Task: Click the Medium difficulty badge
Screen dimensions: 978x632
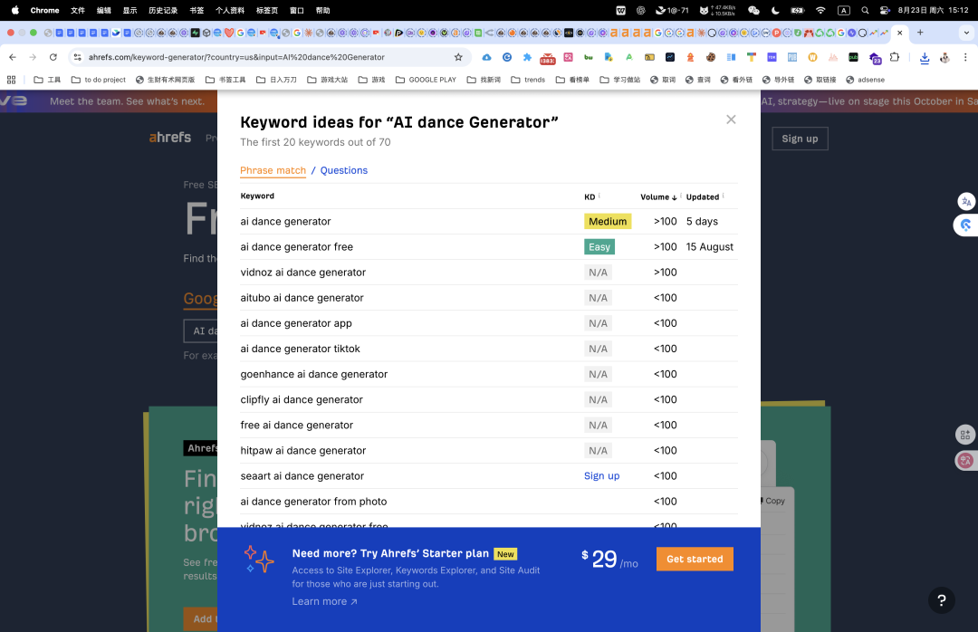Action: [x=608, y=222]
